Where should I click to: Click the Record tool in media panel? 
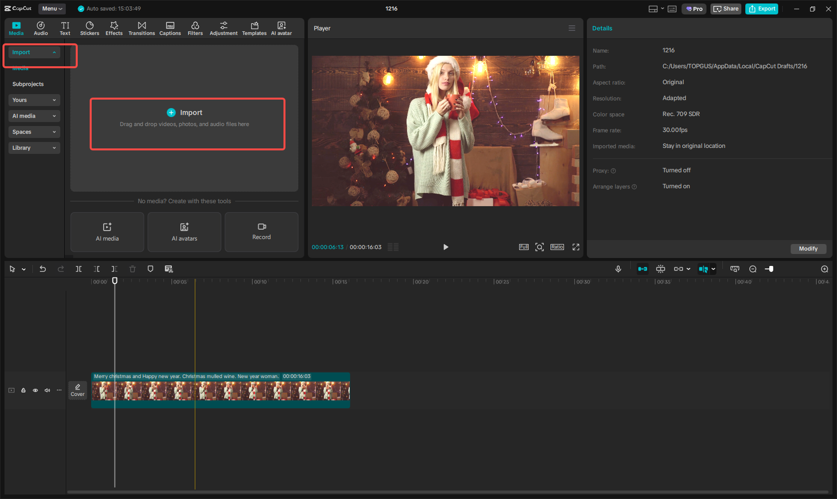point(261,232)
